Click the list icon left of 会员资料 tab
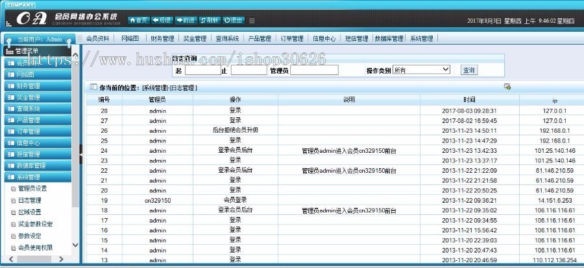 (x=80, y=38)
